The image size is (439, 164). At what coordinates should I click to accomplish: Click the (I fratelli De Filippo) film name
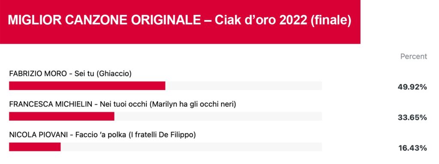click(x=162, y=135)
